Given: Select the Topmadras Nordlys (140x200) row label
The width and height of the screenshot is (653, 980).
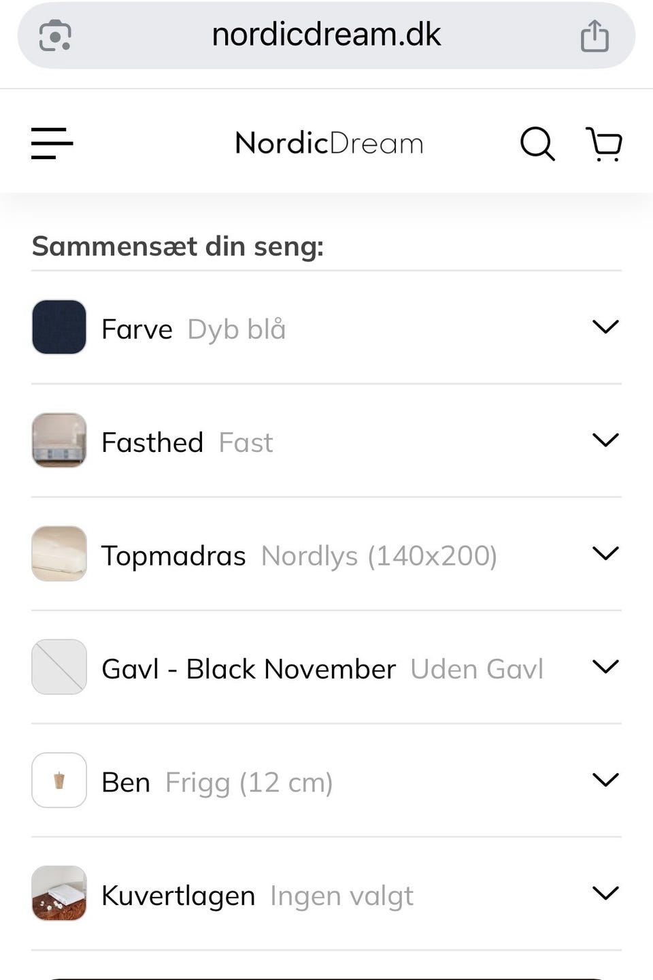Looking at the screenshot, I should click(x=299, y=556).
